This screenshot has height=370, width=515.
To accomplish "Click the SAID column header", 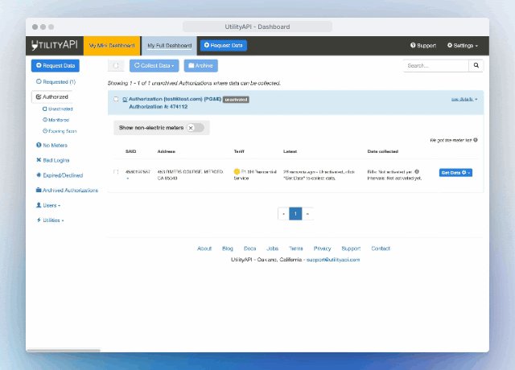I will pos(130,151).
